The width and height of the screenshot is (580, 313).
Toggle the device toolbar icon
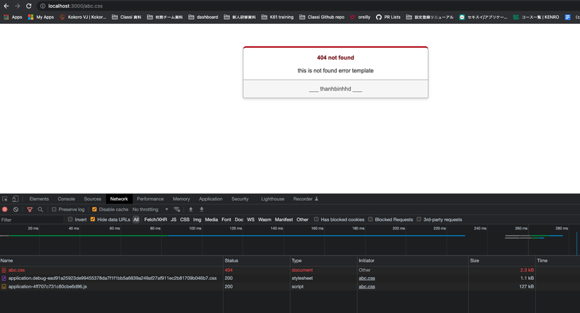tap(15, 199)
